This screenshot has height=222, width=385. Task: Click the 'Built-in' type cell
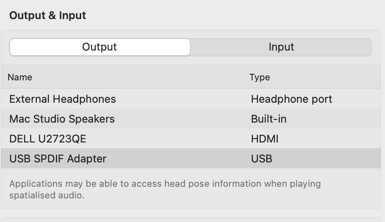(269, 119)
